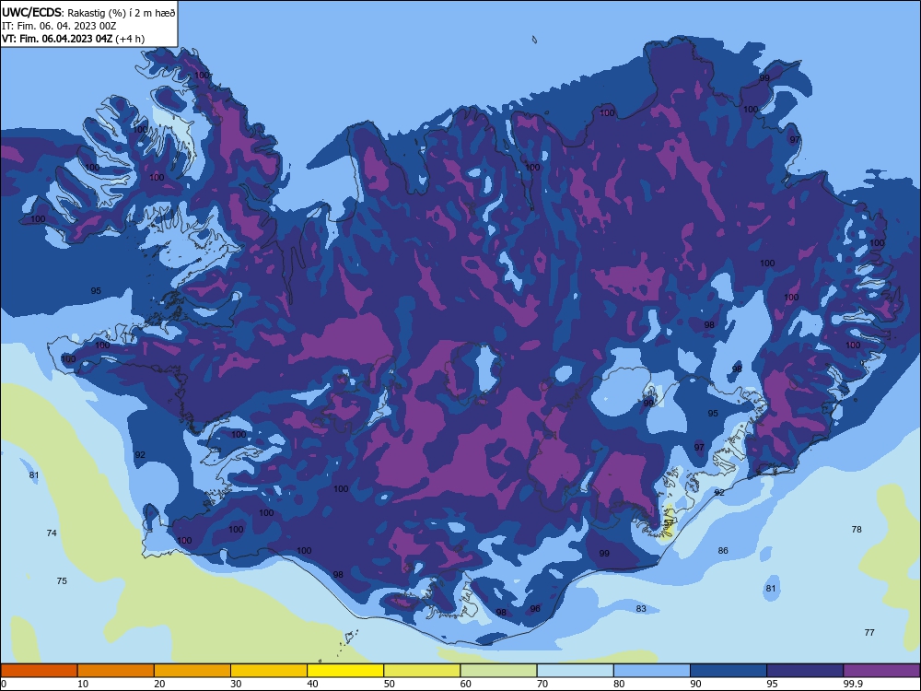Click the humidity value 78 on the map
The height and width of the screenshot is (691, 921).
[x=857, y=530]
